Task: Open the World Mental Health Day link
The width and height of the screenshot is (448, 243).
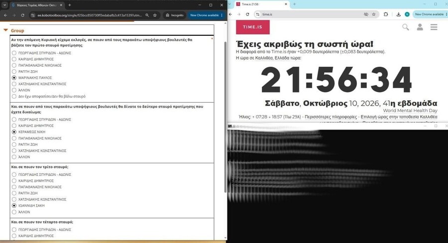Action: [410, 111]
